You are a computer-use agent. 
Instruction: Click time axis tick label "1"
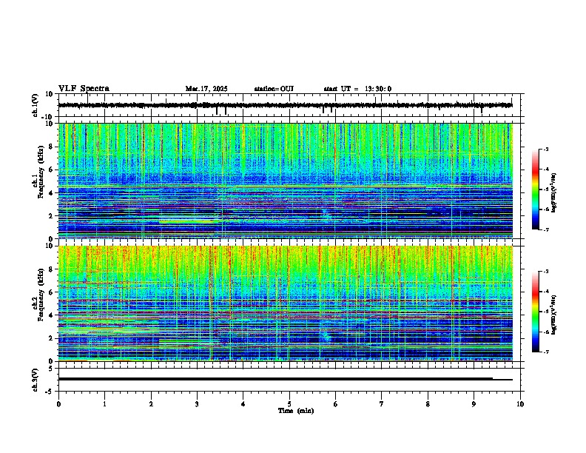click(x=105, y=404)
